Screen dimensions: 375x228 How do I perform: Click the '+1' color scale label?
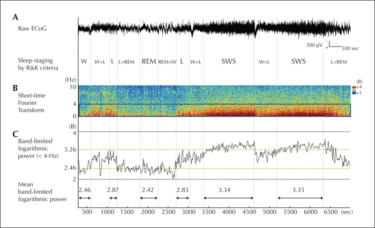359,93
